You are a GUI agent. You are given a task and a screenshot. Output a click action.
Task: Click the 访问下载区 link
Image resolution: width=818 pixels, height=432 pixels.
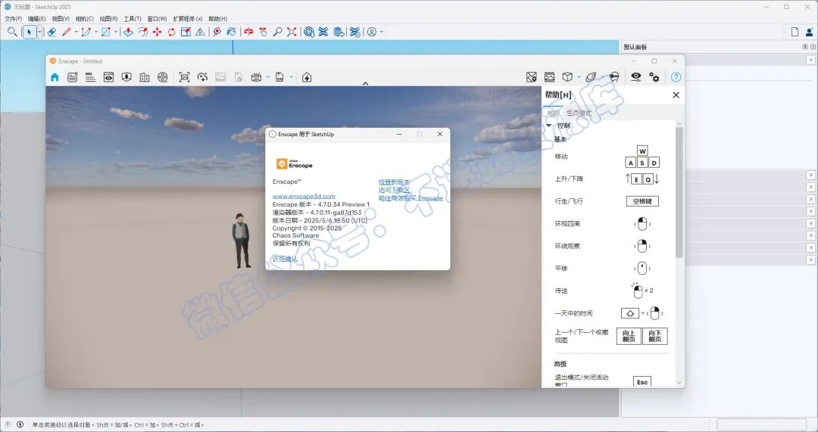[395, 190]
